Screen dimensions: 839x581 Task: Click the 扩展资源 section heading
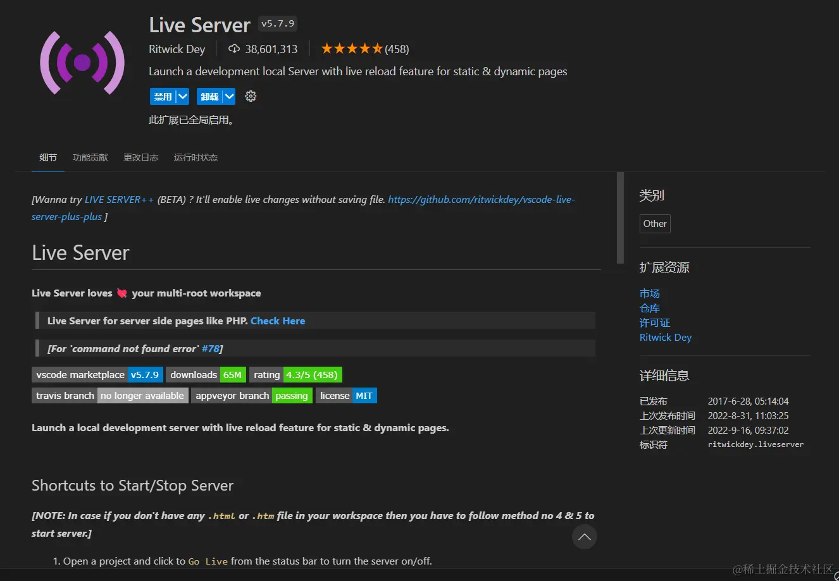point(664,267)
